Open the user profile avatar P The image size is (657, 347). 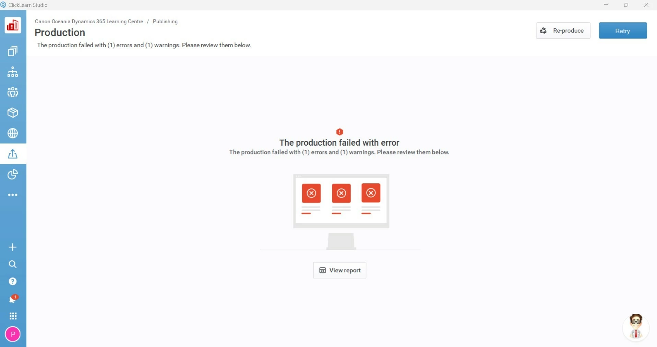[13, 334]
